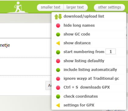
Task: Toggle green dot for include listing automatically
Action: pos(58,70)
